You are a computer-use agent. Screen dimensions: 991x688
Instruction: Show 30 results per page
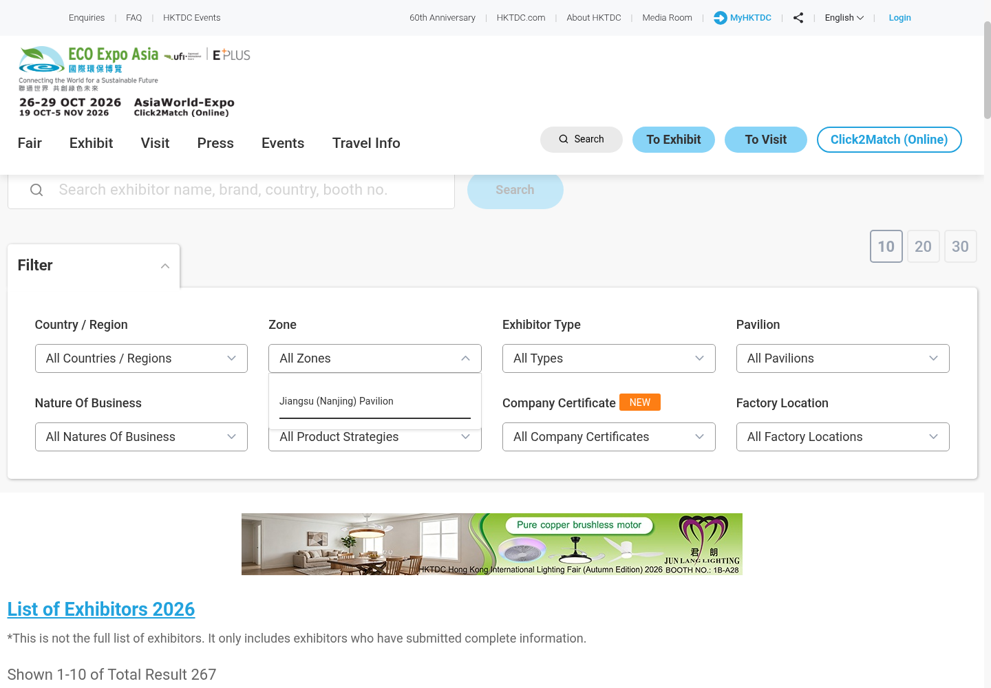(x=961, y=246)
